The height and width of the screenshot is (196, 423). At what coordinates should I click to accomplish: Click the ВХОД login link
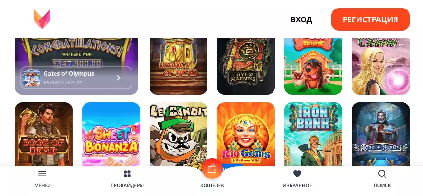(301, 19)
